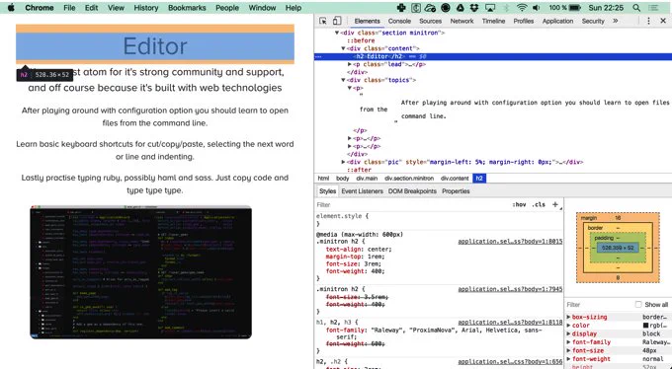The width and height of the screenshot is (672, 369).
Task: Click the Wi-Fi status icon
Action: pos(522,8)
